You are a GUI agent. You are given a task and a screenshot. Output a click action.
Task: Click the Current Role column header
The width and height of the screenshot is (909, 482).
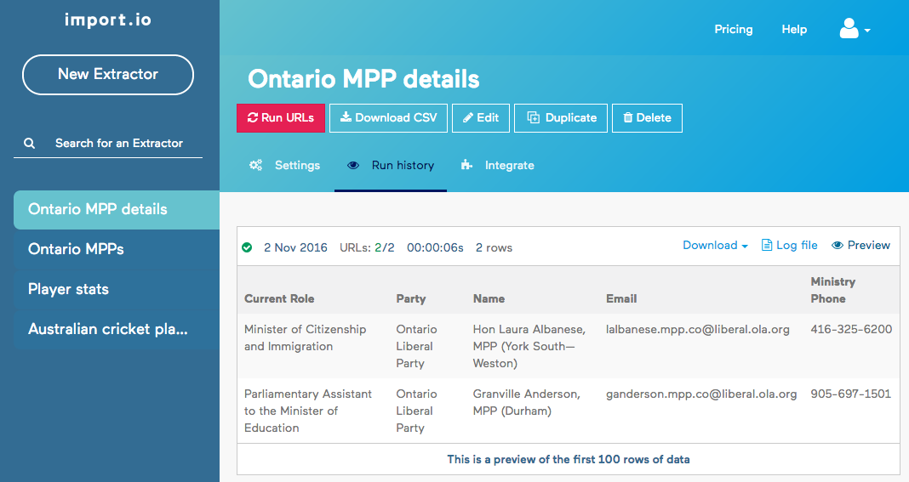coord(279,298)
